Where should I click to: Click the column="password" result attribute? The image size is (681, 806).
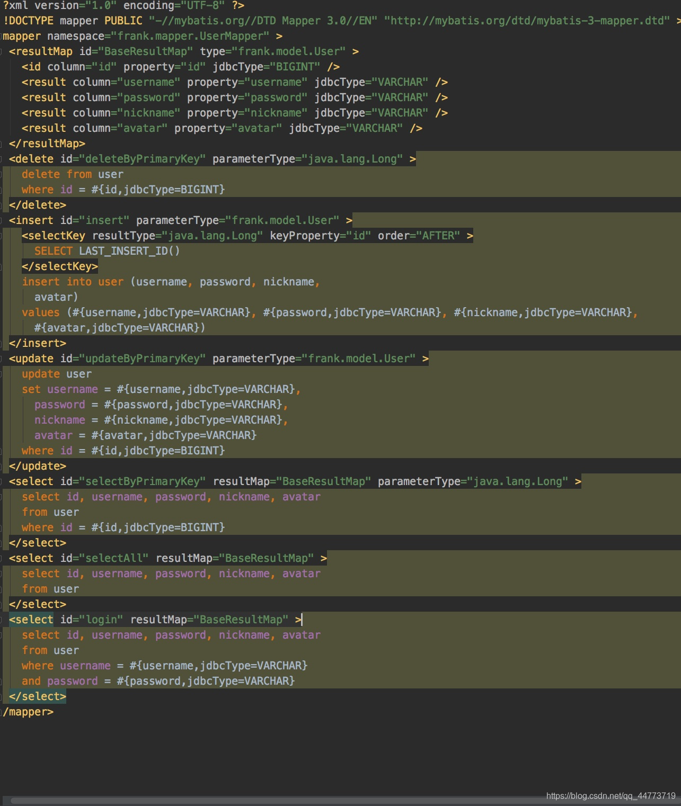pyautogui.click(x=127, y=97)
